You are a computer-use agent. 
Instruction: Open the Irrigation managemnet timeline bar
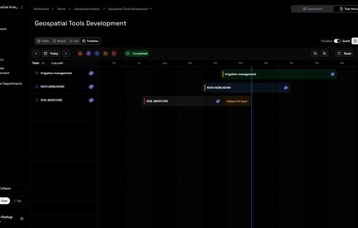point(279,74)
